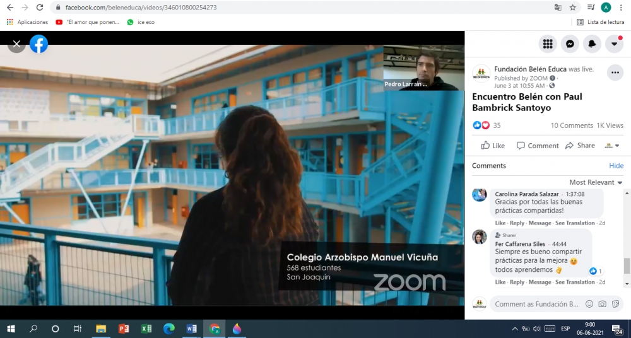Hide the comments section
The width and height of the screenshot is (631, 338).
(616, 166)
